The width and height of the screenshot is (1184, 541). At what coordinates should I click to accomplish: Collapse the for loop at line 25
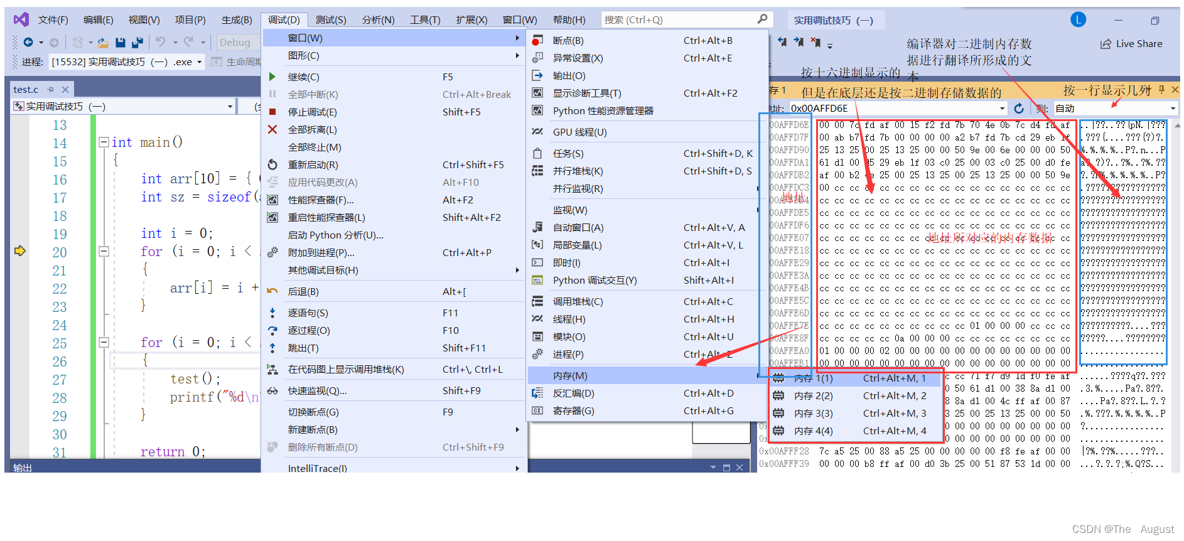click(104, 343)
